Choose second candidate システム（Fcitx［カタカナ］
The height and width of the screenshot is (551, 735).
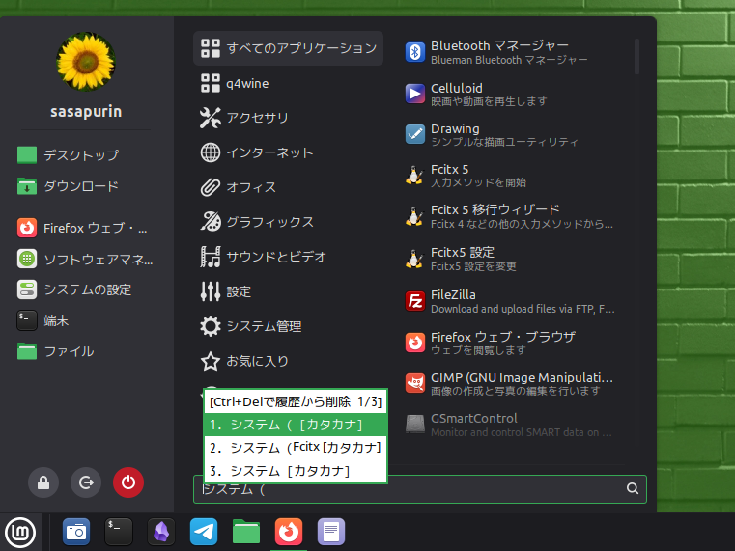point(296,448)
